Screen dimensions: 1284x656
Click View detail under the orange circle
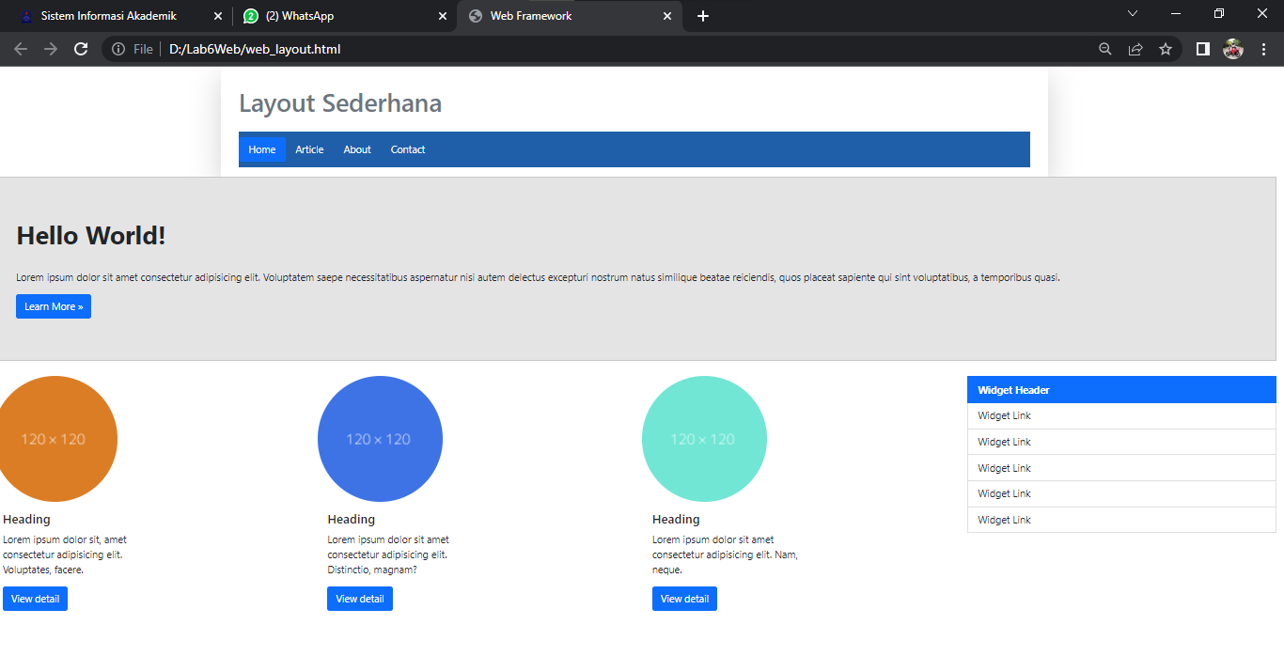36,599
